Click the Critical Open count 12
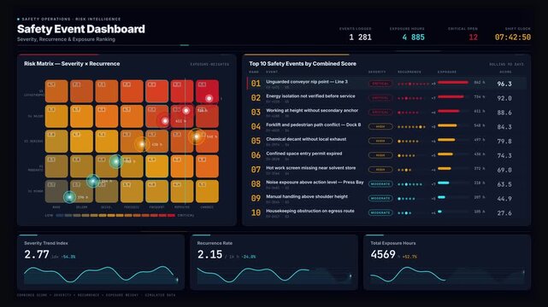This screenshot has width=548, height=307. (x=474, y=38)
